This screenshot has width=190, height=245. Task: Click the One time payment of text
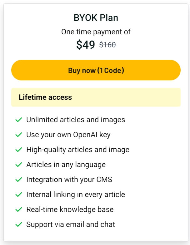pos(96,32)
